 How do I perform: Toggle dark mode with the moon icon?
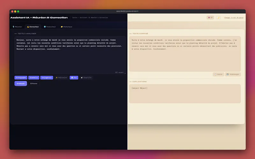[218, 17]
